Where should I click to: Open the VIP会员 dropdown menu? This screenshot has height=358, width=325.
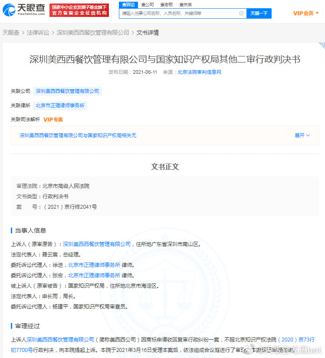coord(305,13)
